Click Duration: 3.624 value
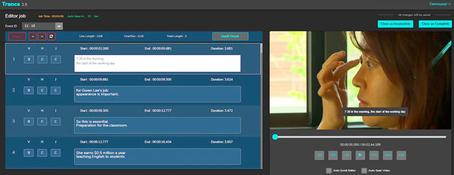454x175 pixels. (222, 79)
